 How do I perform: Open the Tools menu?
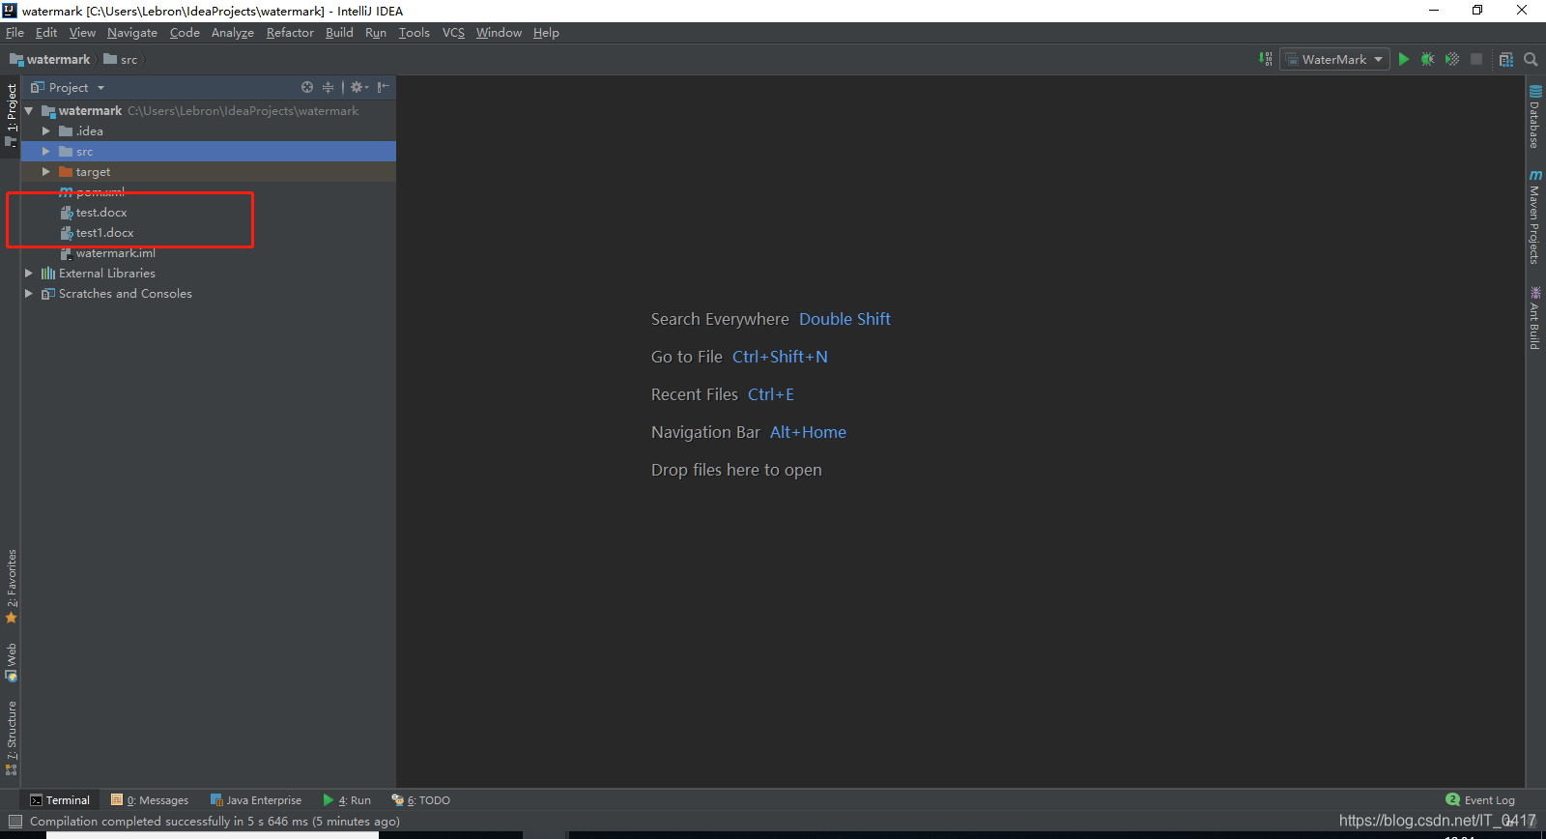click(415, 33)
